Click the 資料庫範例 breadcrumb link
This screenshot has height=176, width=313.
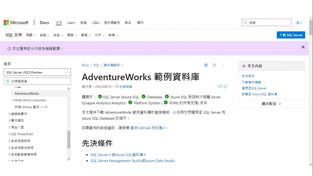pos(112,65)
